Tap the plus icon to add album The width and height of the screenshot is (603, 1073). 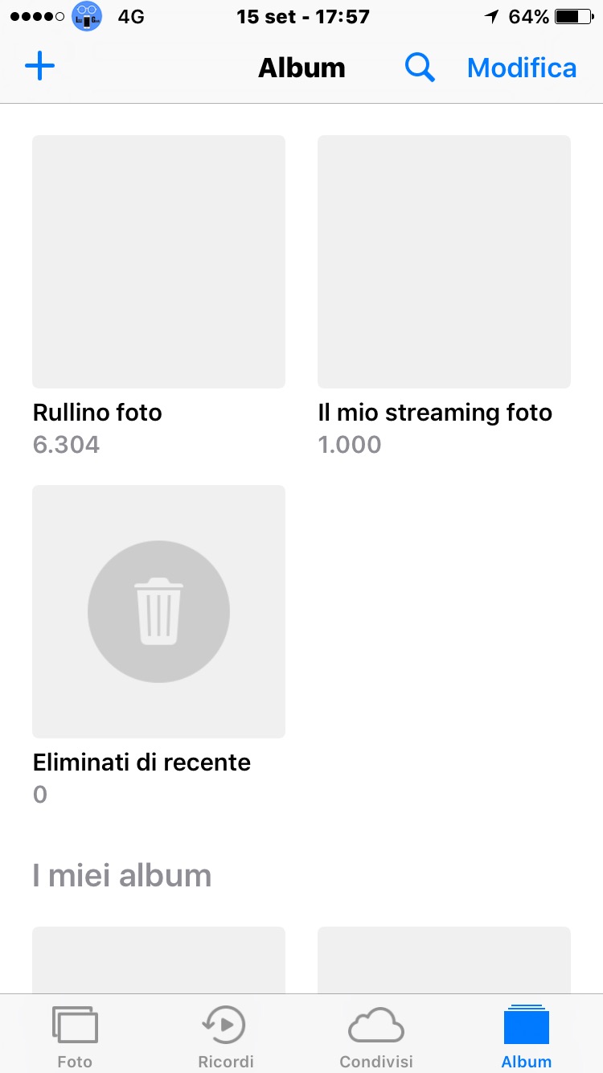pos(39,67)
